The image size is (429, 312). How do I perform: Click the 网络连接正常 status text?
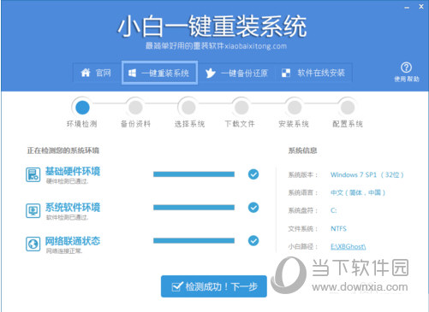click(64, 251)
